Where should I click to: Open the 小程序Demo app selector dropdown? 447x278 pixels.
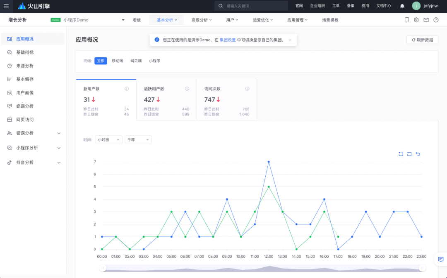[x=88, y=20]
